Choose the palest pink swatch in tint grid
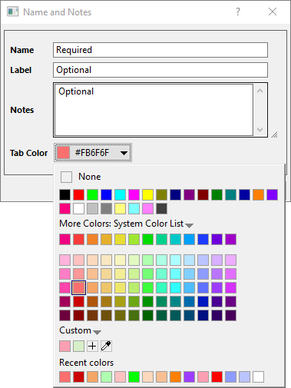The height and width of the screenshot is (388, 291). pyautogui.click(x=64, y=260)
